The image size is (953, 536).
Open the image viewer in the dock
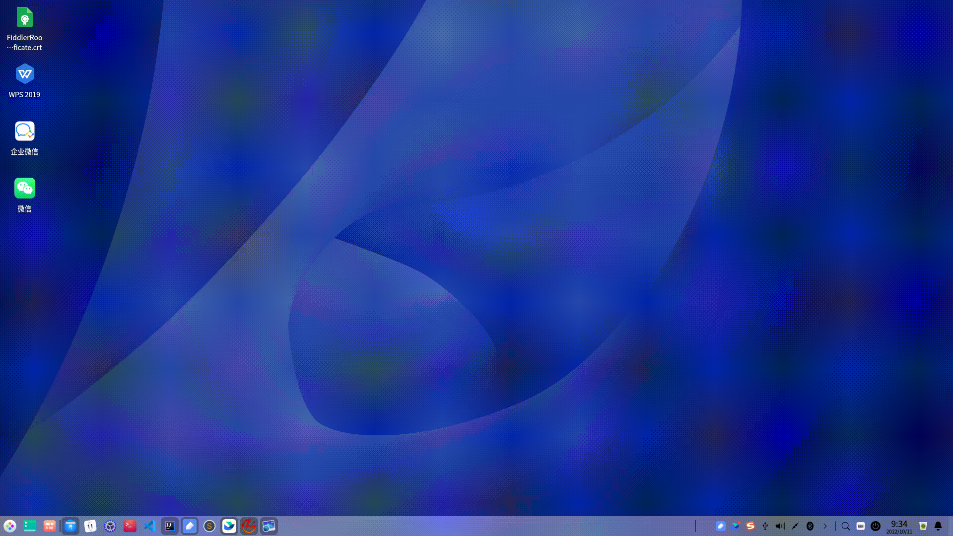(x=269, y=526)
